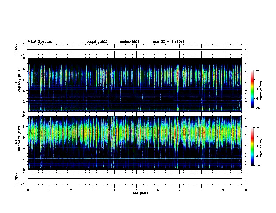Screen dimensions: 276x213
Task: Click the ch.2 color bar unit label
Action: coord(261,148)
